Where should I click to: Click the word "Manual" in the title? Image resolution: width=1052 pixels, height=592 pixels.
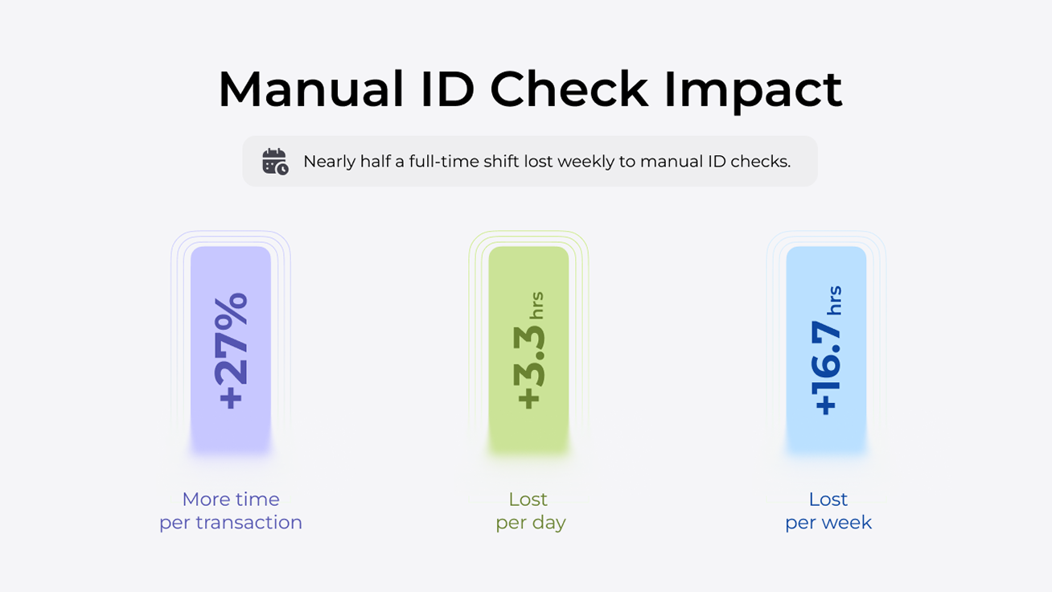tap(310, 89)
